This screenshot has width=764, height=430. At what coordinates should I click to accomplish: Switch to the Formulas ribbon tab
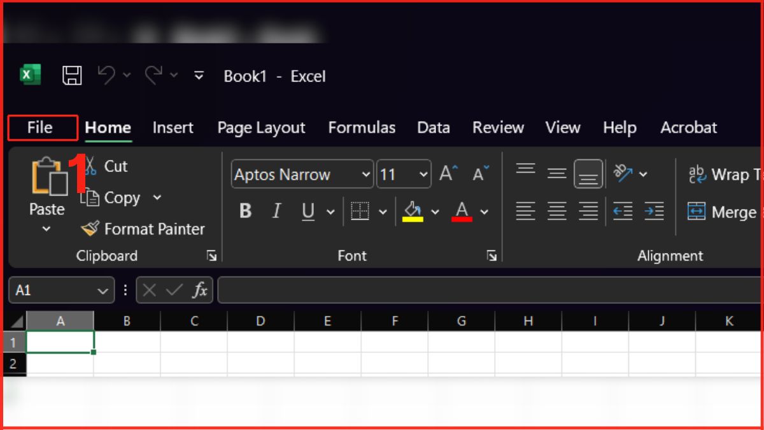[x=362, y=127]
